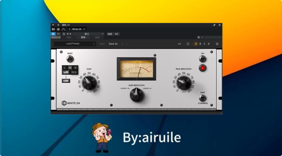Set meter to OUTPUT +4 label
This screenshot has width=282, height=156.
click(x=147, y=89)
